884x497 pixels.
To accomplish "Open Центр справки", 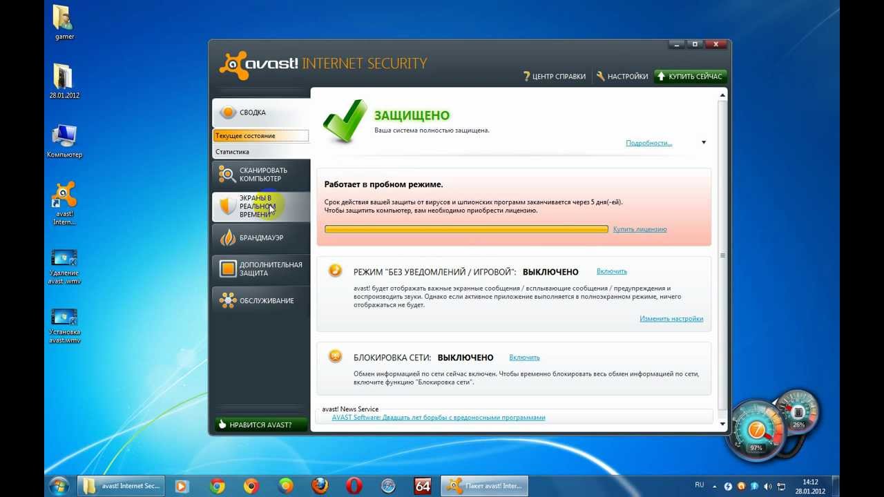I will tap(554, 77).
